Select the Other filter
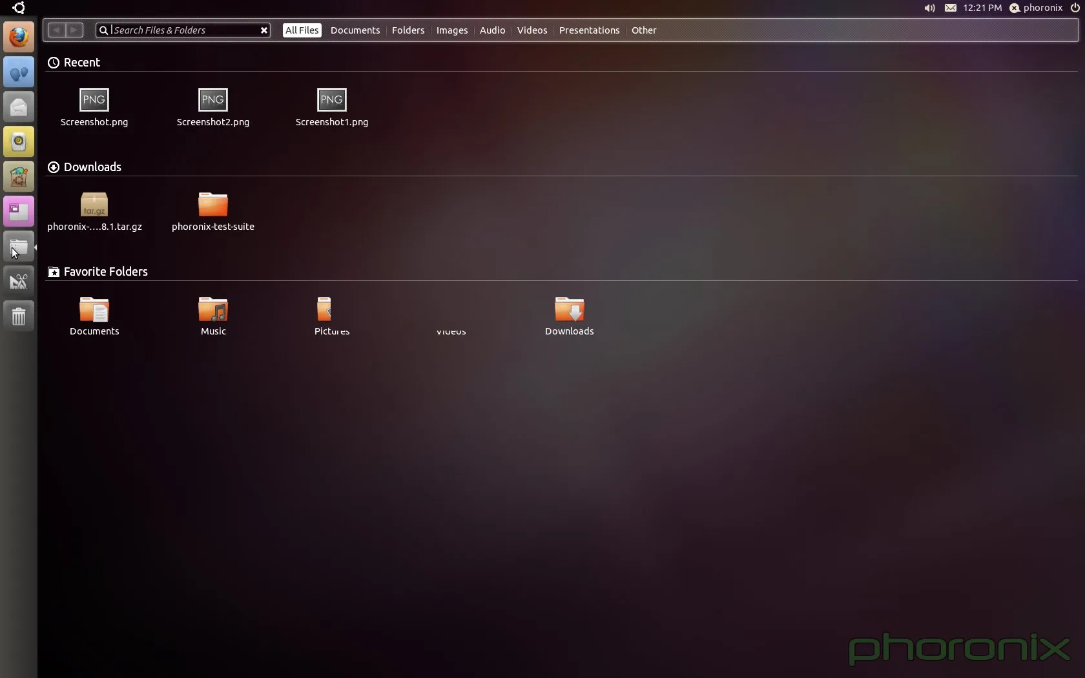Screen dimensions: 1085x678 click(x=644, y=30)
